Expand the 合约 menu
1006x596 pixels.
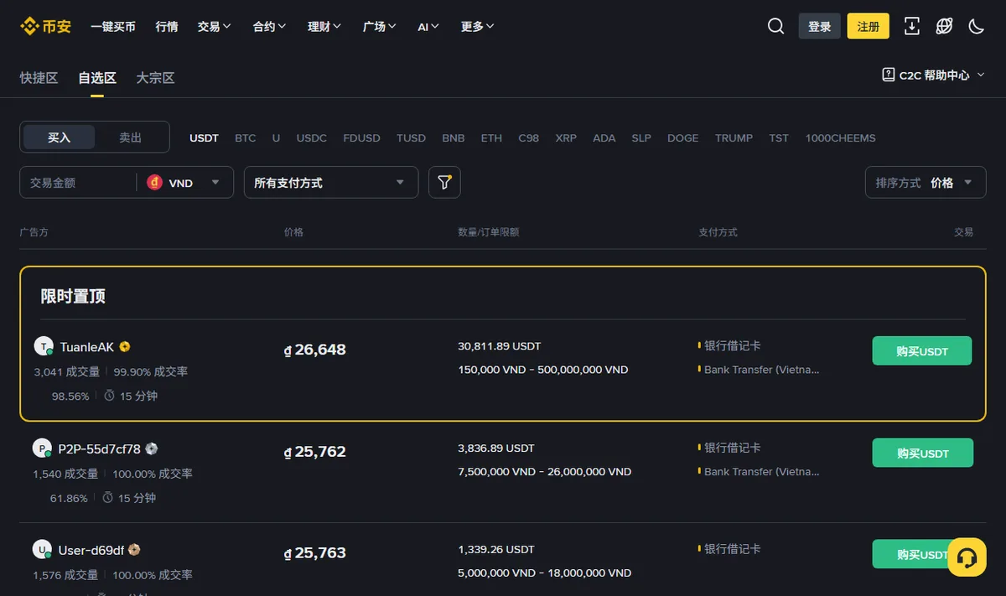pos(270,27)
